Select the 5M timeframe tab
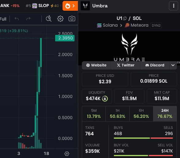 pyautogui.click(x=94, y=114)
